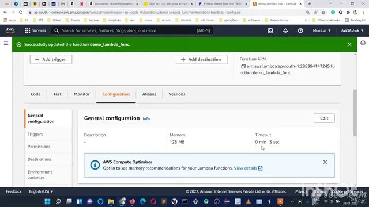Expand bookmarks bar overflow chevron
The image size is (369, 207).
coord(306,20)
